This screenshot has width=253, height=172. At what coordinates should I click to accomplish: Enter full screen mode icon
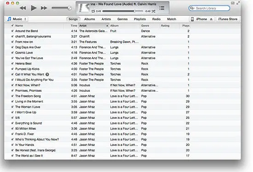(x=238, y=3)
